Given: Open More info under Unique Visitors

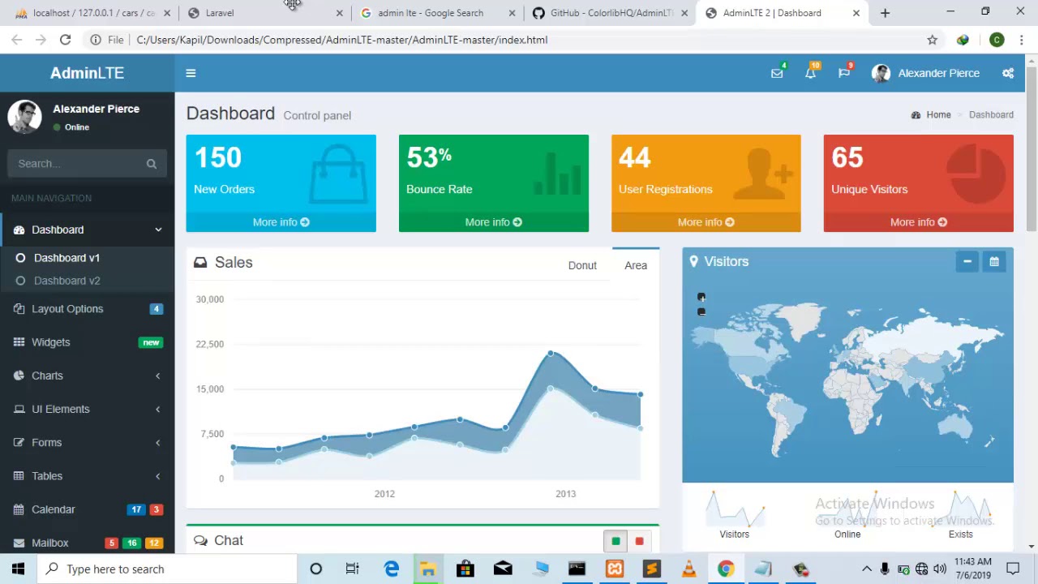Looking at the screenshot, I should pyautogui.click(x=919, y=222).
